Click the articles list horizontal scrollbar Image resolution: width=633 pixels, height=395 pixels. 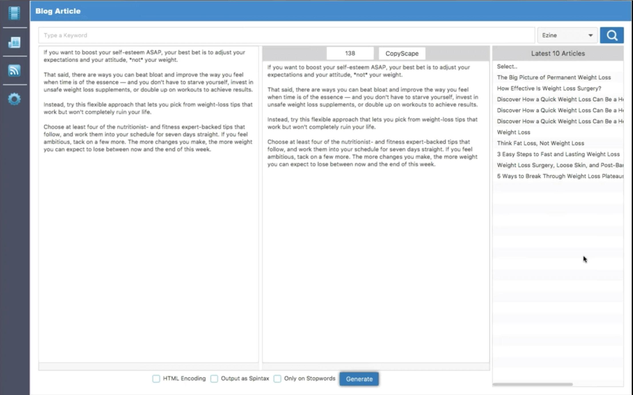click(532, 384)
